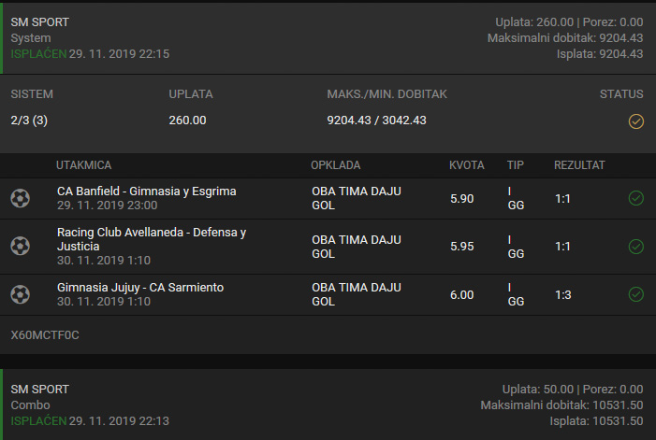Click soccer ball icon for Racing Club match
The image size is (656, 440).
20,246
